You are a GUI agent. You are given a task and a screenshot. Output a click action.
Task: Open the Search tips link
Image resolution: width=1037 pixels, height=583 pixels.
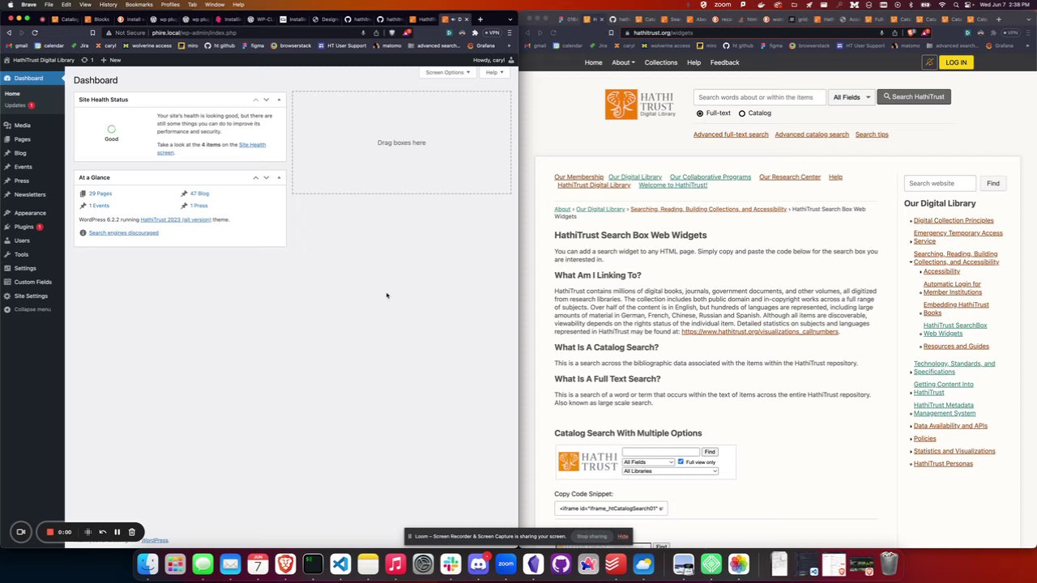pyautogui.click(x=872, y=134)
